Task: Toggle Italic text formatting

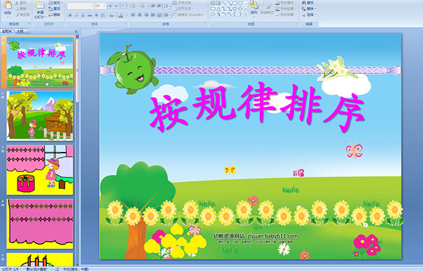Action: point(76,14)
